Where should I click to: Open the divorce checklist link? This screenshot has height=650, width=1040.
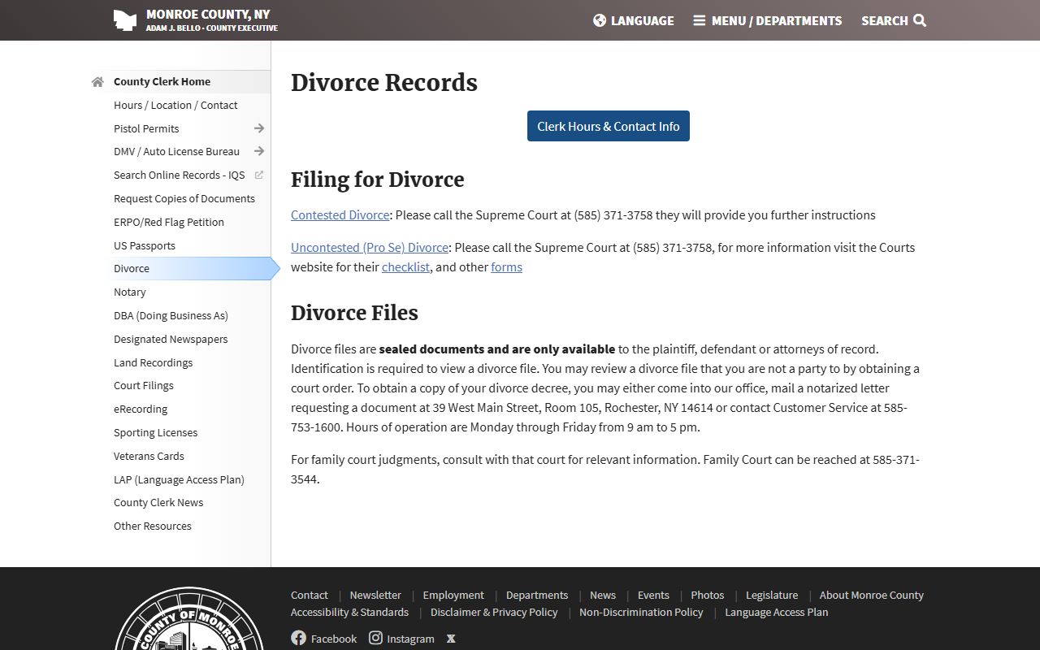click(x=405, y=267)
